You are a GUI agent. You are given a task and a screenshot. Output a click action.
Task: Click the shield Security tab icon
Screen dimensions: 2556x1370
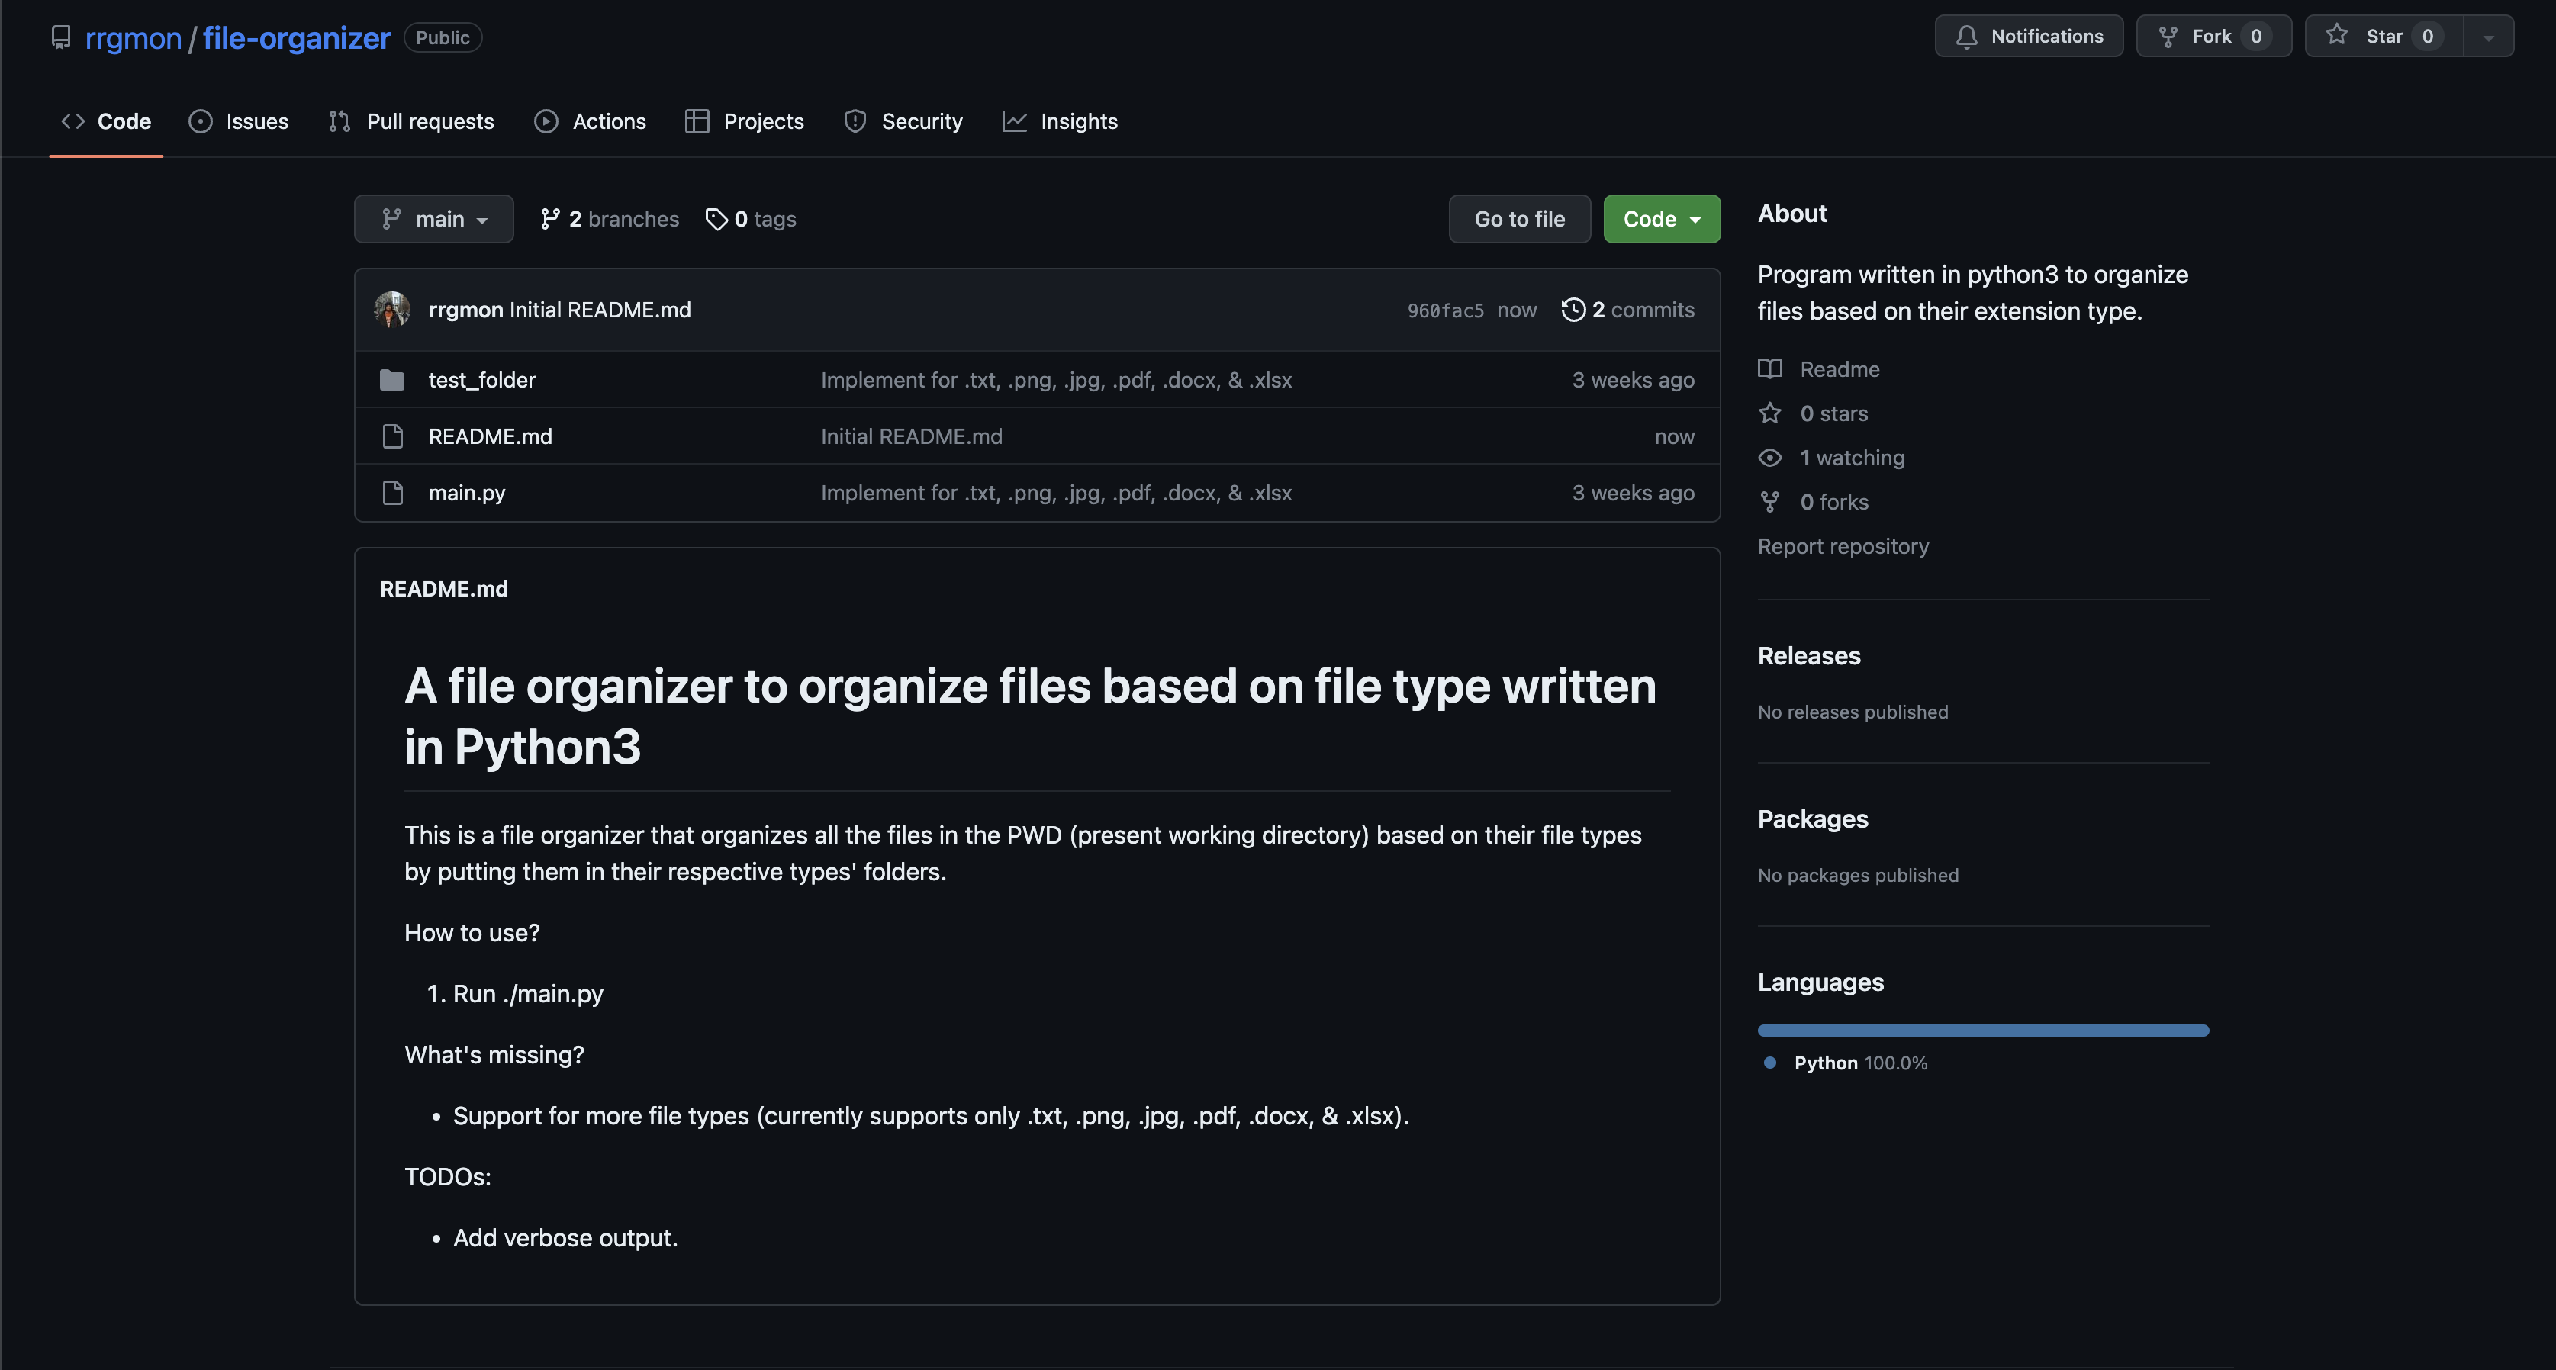(855, 120)
